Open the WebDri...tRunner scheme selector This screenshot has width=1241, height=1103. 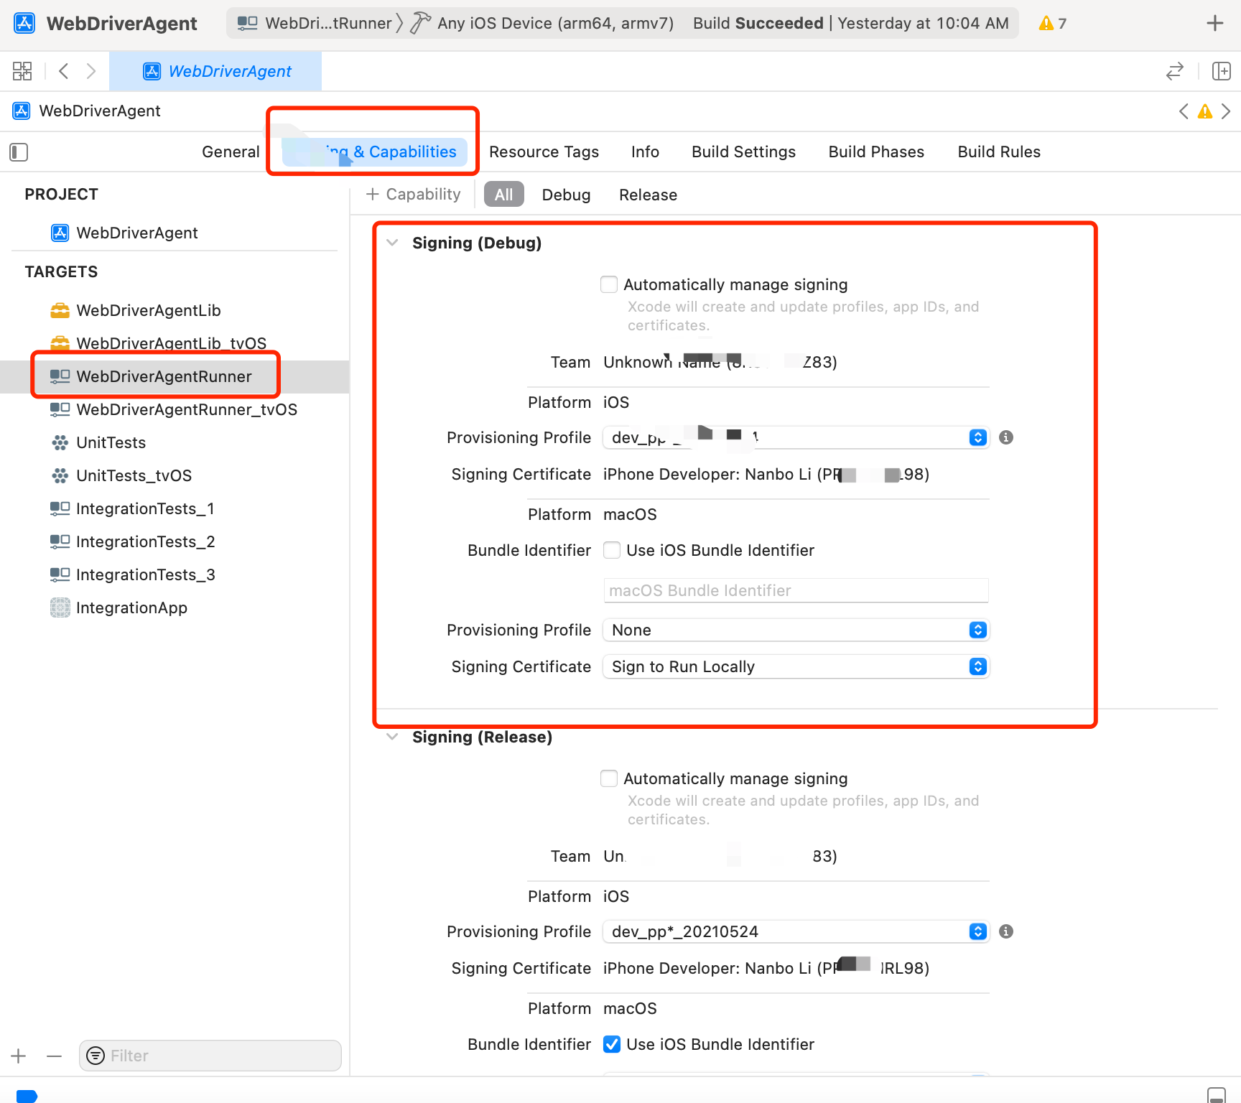[x=315, y=23]
